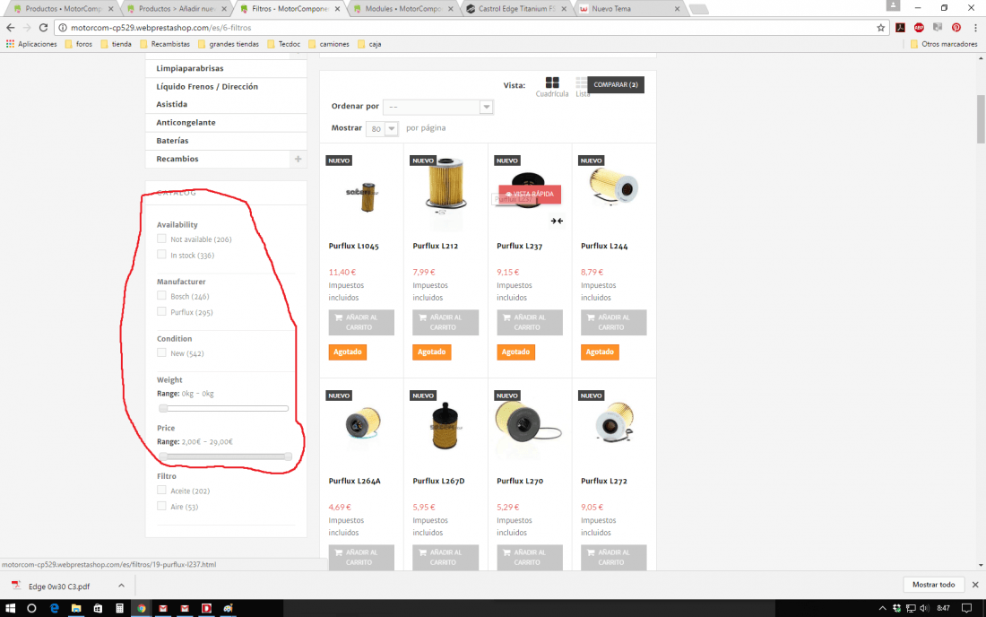Open File Explorer from the taskbar
Image resolution: width=986 pixels, height=617 pixels.
[76, 608]
